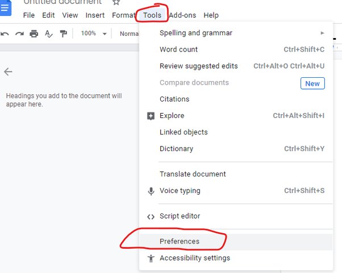342x273 pixels.
Task: Star the Untitled document
Action: 116,2
